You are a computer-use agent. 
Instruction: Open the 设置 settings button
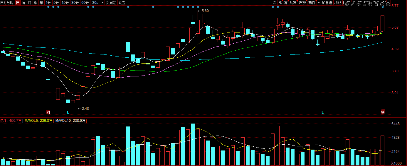pyautogui.click(x=122, y=3)
